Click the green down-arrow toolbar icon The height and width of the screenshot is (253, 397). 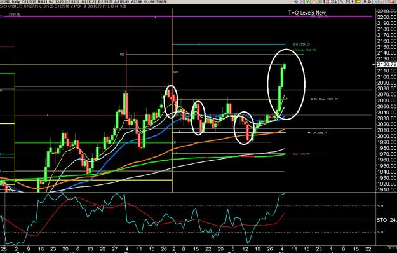[x=307, y=1]
